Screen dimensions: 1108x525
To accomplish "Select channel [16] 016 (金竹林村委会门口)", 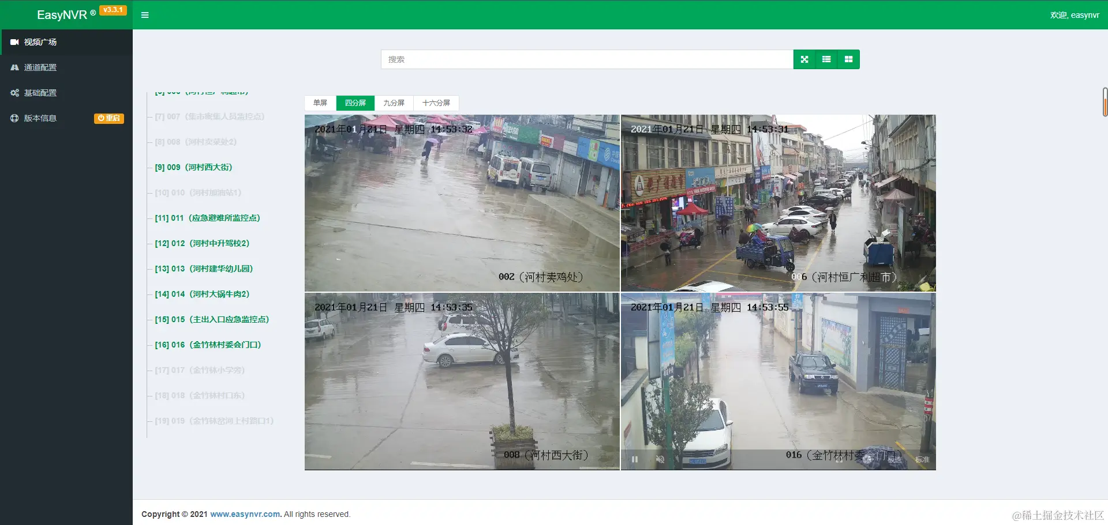I will (x=208, y=345).
